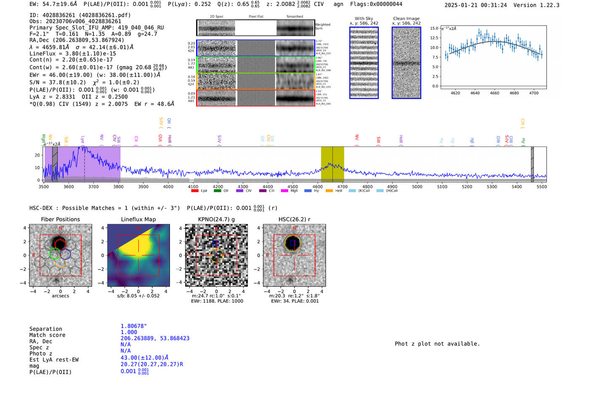Screen dimensions: 589x401
Task: Click the red LyA legend swatch
Action: 195,191
